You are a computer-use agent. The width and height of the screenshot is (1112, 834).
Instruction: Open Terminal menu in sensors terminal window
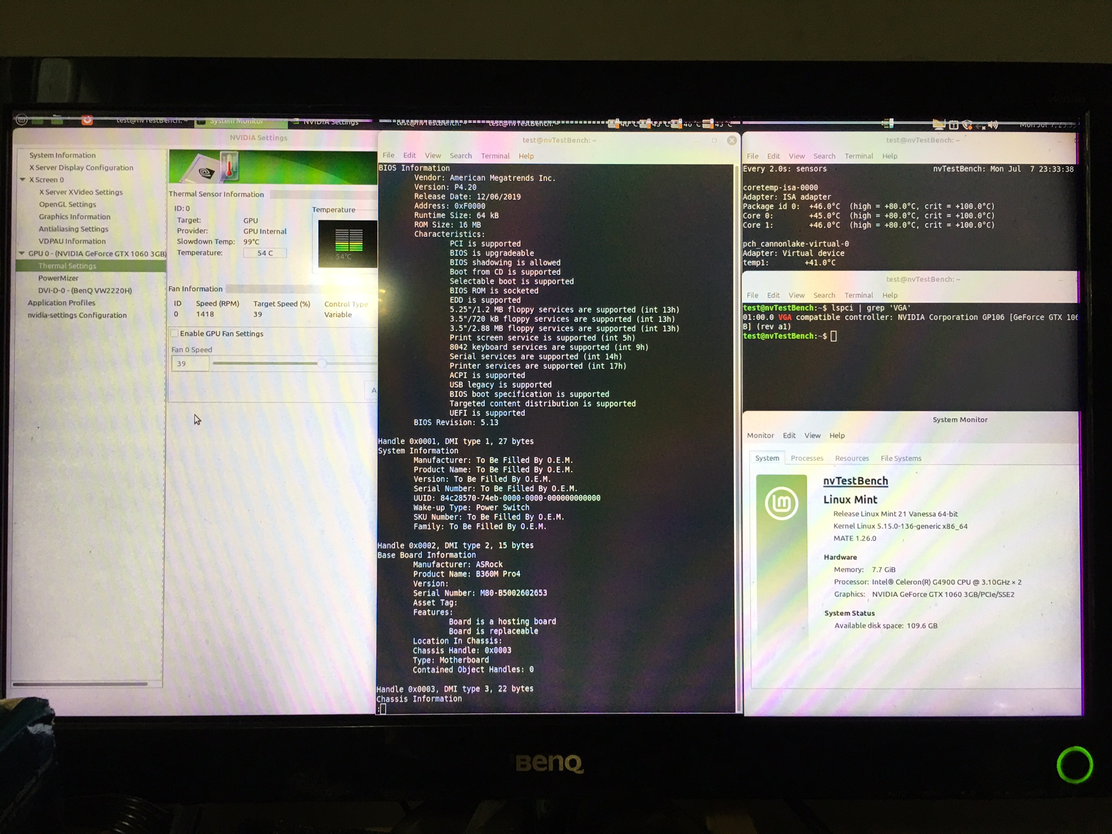pyautogui.click(x=858, y=156)
